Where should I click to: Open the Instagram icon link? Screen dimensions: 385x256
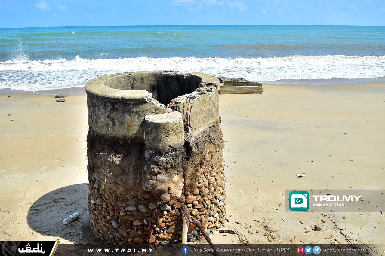point(300,250)
